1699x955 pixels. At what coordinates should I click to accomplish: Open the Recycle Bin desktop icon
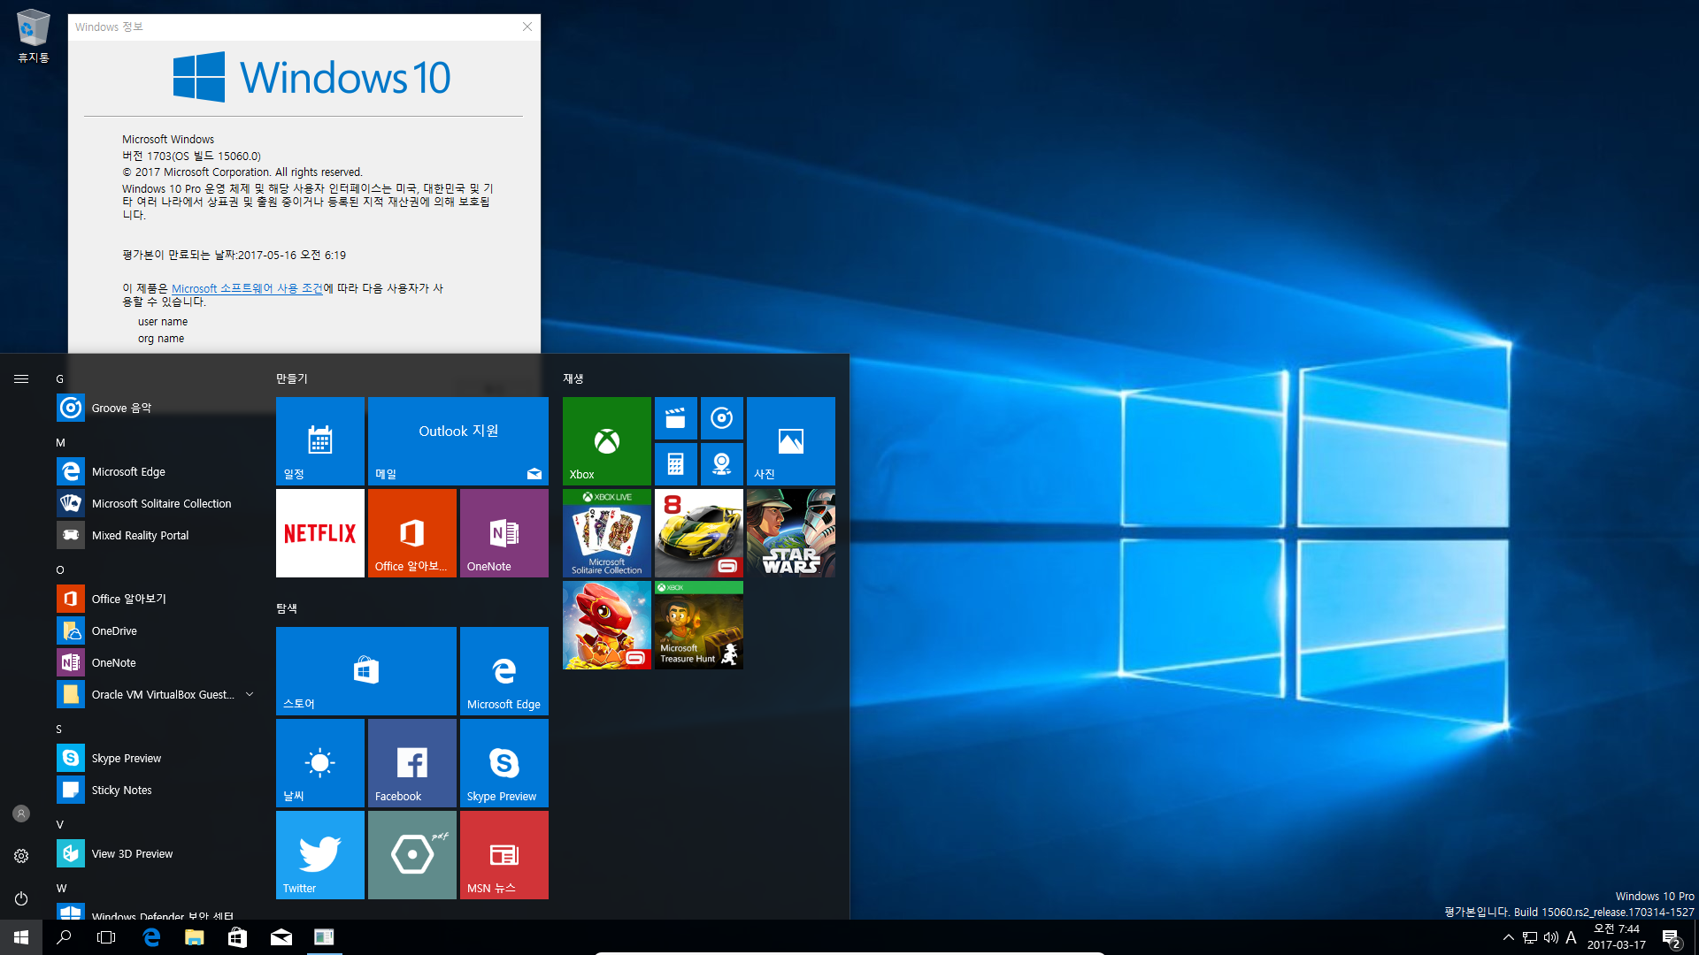[x=33, y=35]
